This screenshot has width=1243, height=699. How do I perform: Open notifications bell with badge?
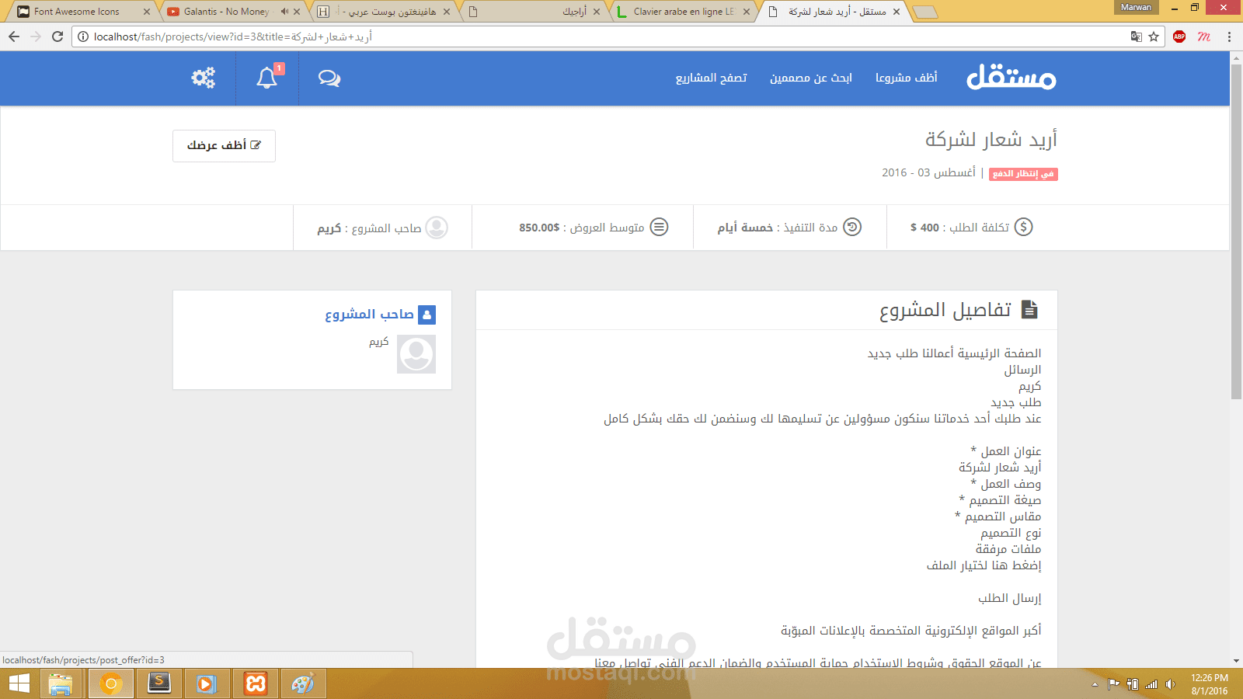click(x=268, y=78)
